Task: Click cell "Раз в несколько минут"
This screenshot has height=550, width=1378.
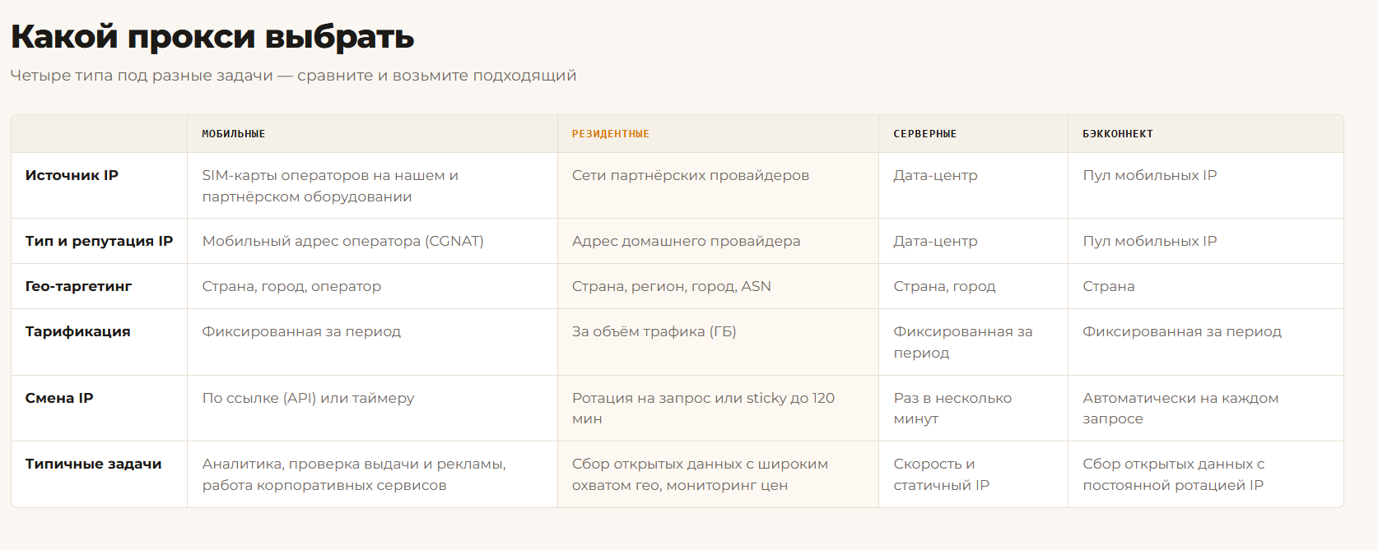Action: pos(952,408)
